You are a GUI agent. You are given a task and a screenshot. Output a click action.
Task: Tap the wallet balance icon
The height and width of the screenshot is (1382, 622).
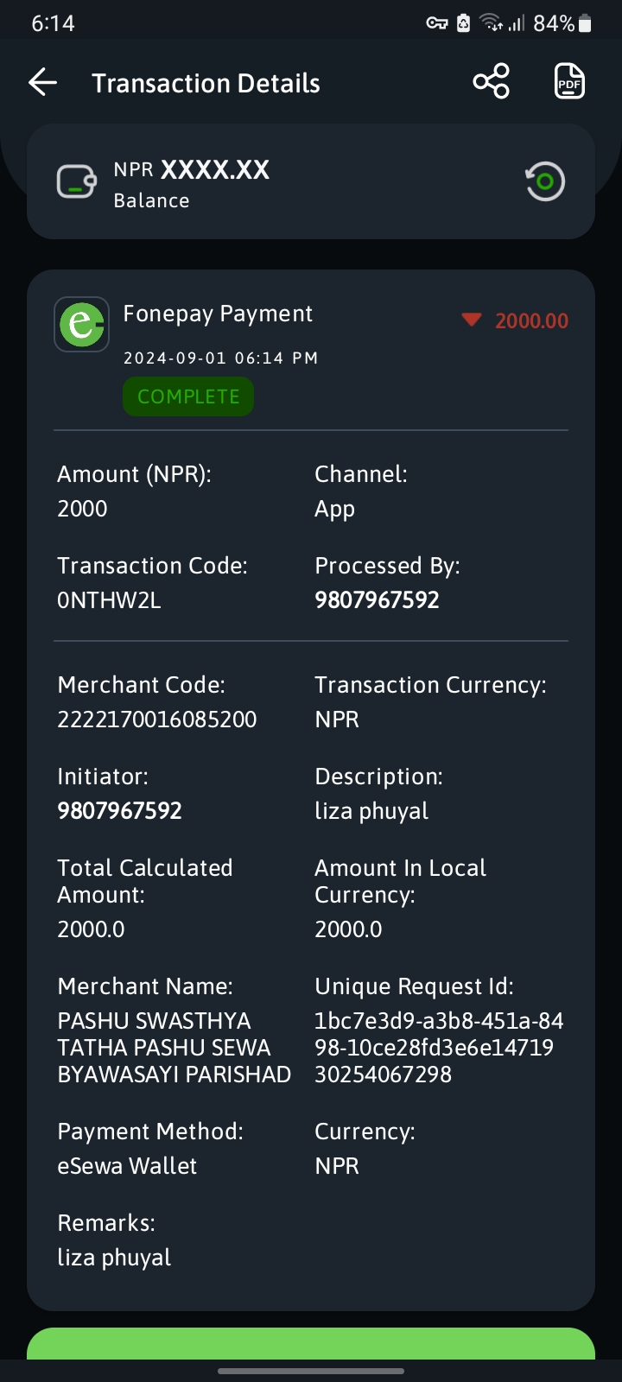click(77, 181)
